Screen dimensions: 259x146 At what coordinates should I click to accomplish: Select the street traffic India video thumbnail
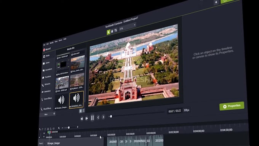coord(62,83)
